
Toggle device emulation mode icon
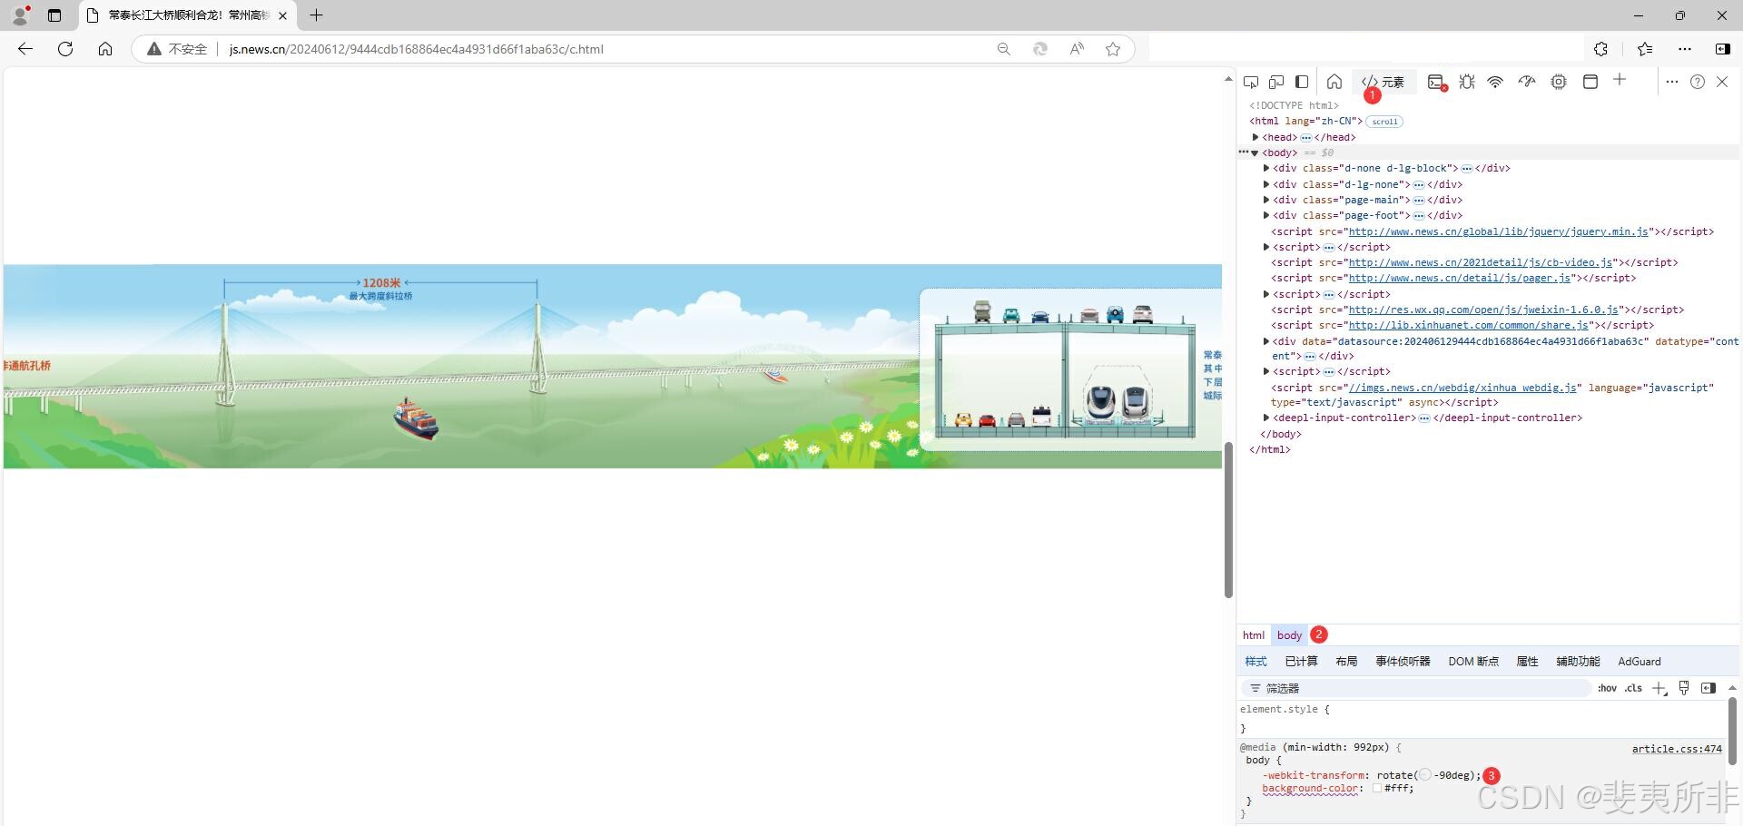(x=1276, y=82)
